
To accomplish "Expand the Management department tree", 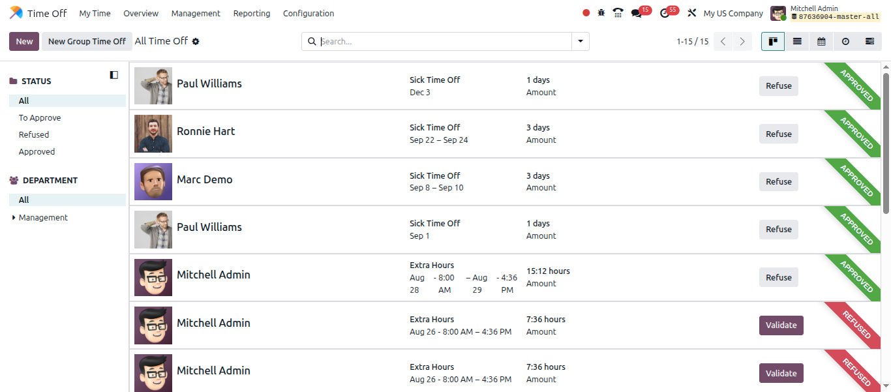I will coord(14,217).
